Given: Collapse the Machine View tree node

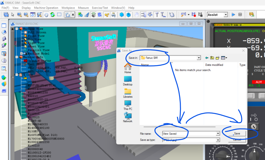Looking at the screenshot, I should (x=17, y=29).
